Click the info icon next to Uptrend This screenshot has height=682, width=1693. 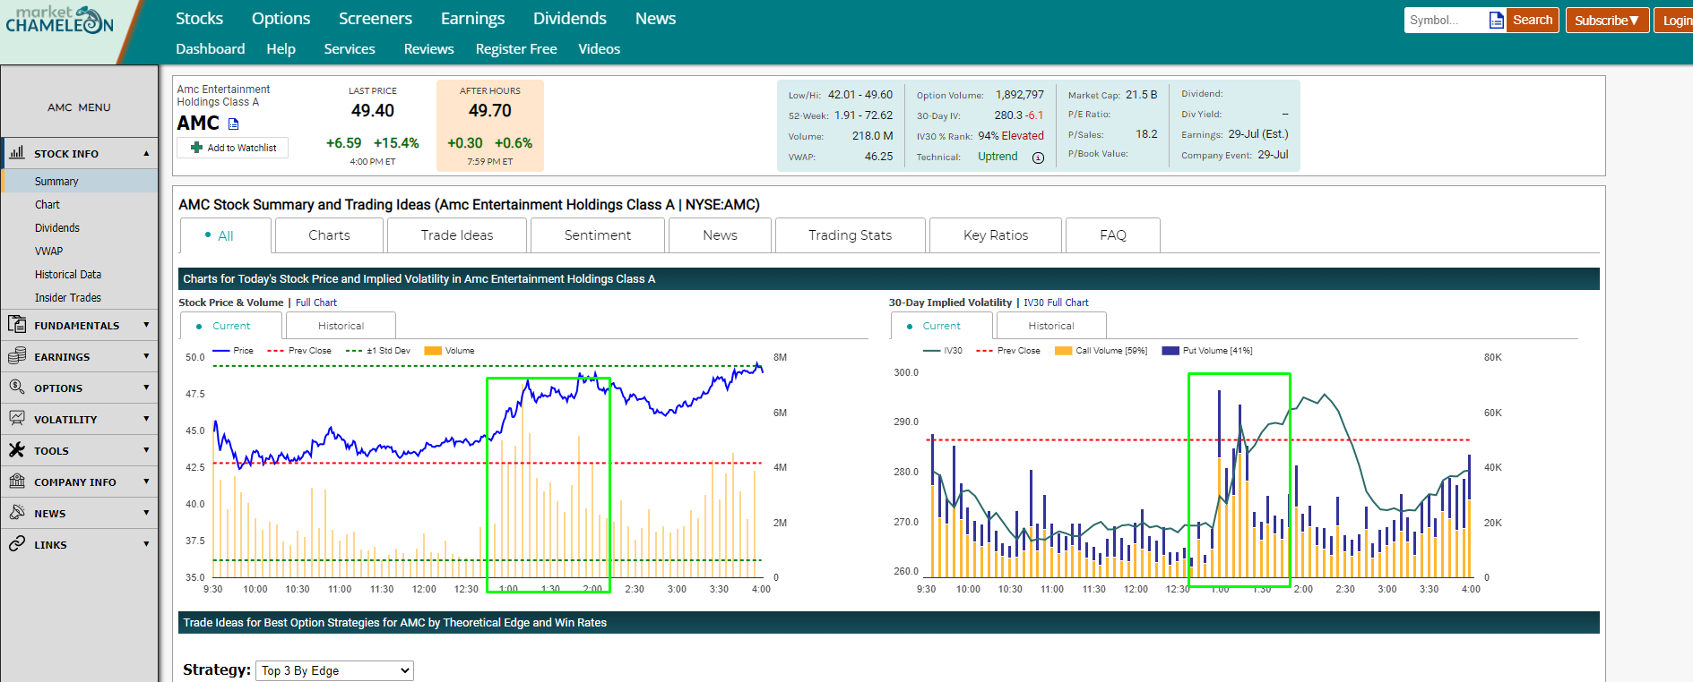(x=1038, y=158)
